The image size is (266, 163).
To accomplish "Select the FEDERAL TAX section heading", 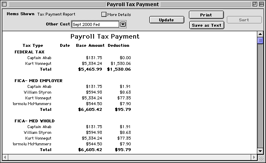I will 30,52.
